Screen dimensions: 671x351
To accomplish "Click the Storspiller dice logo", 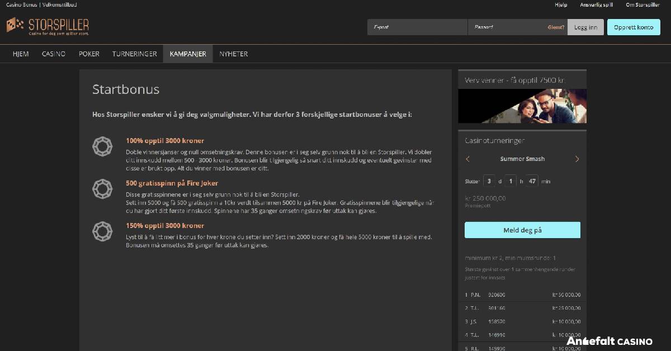I will 15,25.
